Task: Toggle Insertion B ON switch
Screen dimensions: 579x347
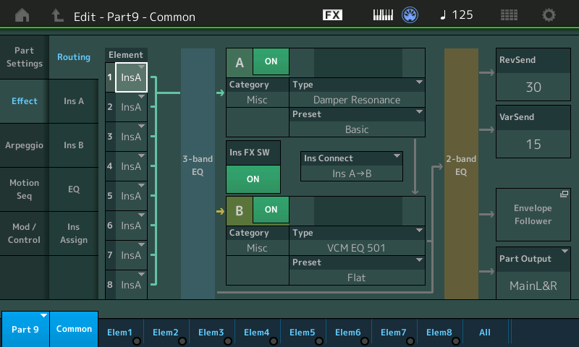Action: coord(271,210)
